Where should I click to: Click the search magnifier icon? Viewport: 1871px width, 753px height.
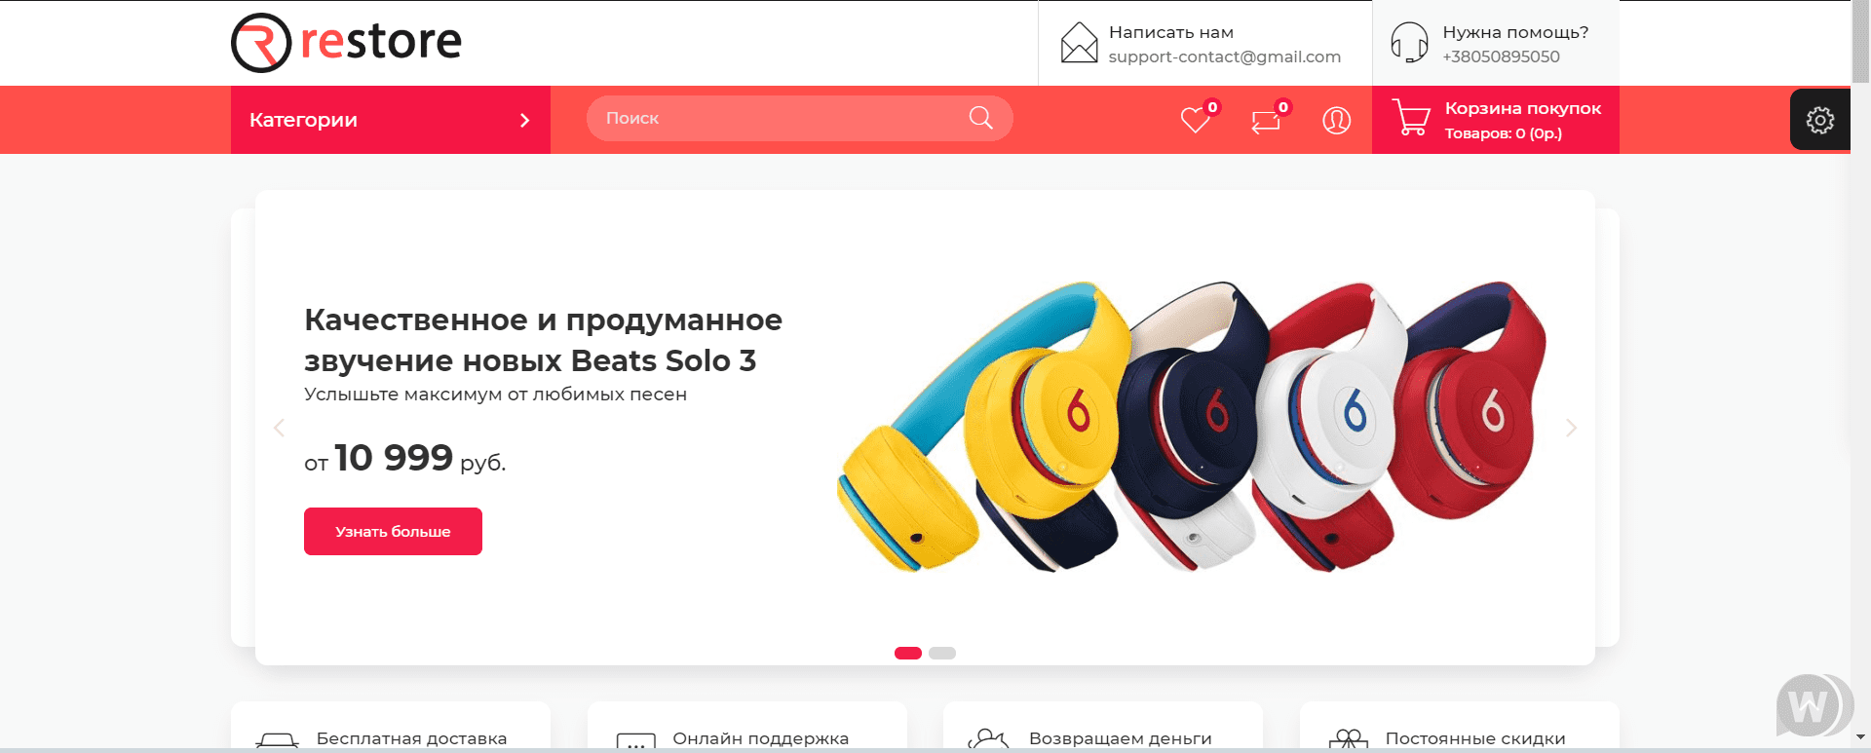981,118
